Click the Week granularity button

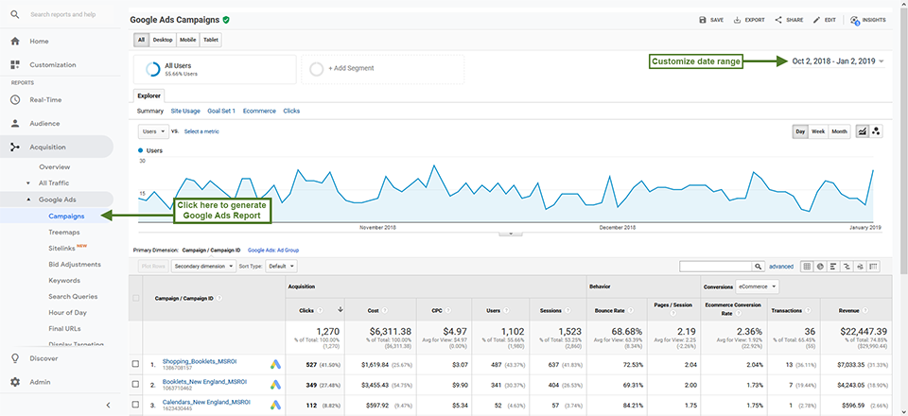(817, 132)
